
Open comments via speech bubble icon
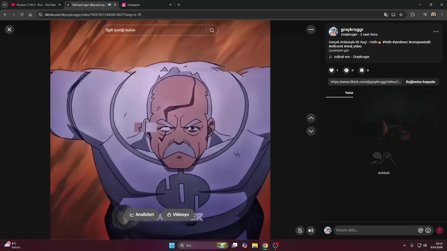tap(346, 70)
